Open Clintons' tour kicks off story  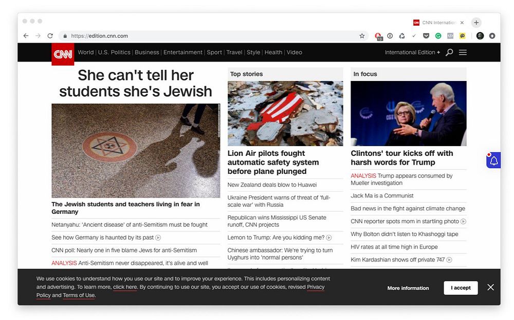[401, 158]
